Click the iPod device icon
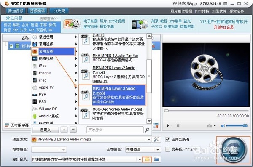Viewport: 253px width, 167px height. tap(35, 66)
